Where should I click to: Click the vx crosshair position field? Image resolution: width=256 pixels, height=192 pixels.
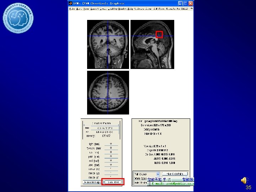(105, 132)
